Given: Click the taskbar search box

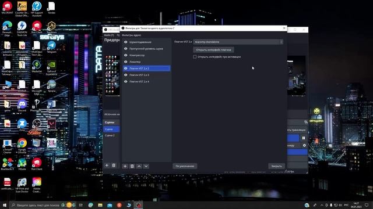Looking at the screenshot, I should click(x=43, y=205).
